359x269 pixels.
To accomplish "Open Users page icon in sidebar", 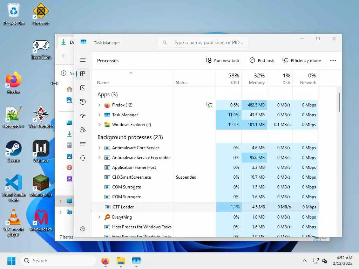I will click(83, 130).
